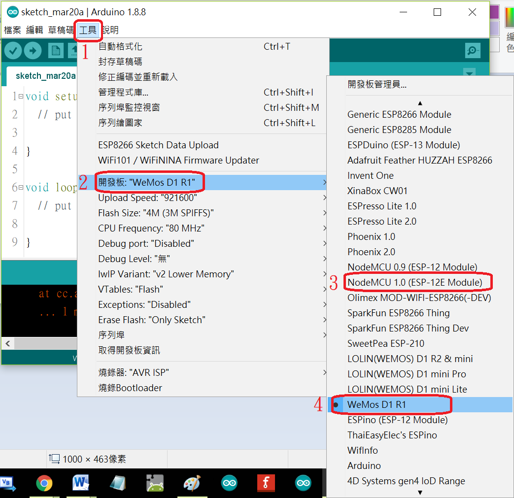Select Generic ESP8285 Module board
The image size is (514, 498).
pyautogui.click(x=420, y=130)
